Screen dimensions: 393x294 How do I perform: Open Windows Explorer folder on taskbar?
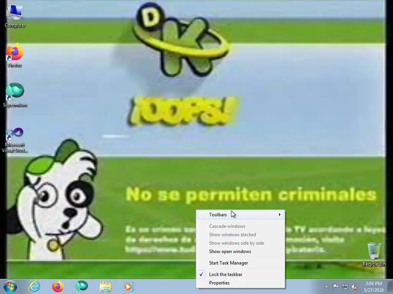click(106, 286)
